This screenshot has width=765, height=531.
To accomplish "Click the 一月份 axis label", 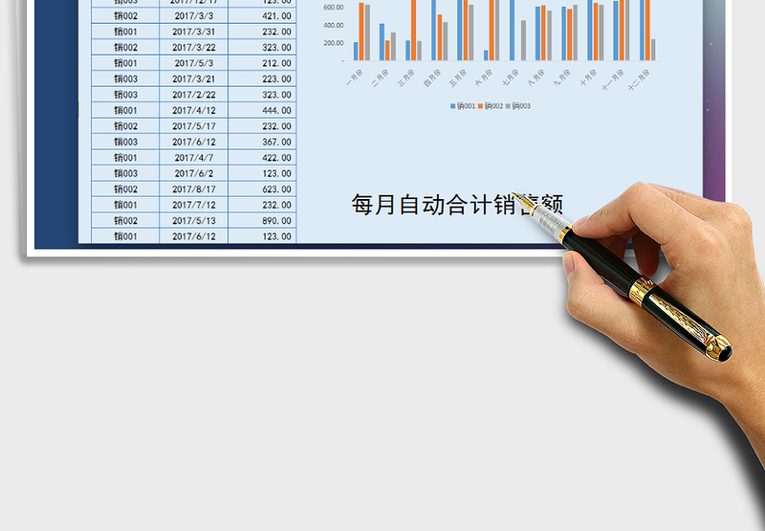I will tap(355, 77).
